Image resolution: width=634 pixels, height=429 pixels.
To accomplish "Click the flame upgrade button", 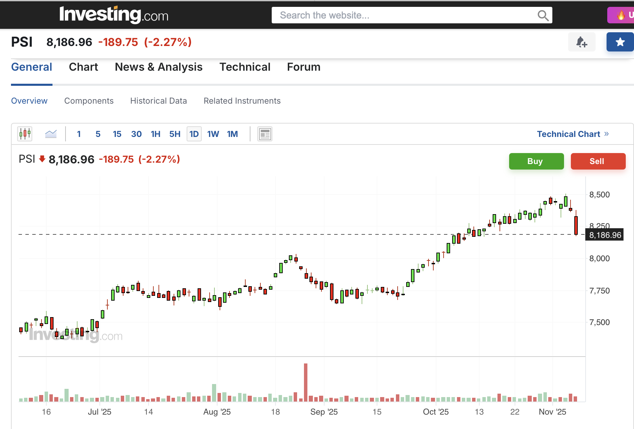I will click(621, 15).
